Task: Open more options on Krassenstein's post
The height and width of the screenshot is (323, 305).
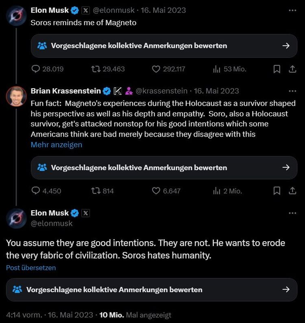Action: pyautogui.click(x=292, y=91)
